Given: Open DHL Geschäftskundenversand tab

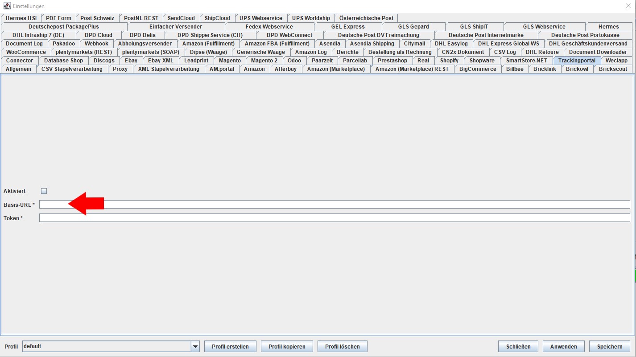Looking at the screenshot, I should pyautogui.click(x=588, y=44).
